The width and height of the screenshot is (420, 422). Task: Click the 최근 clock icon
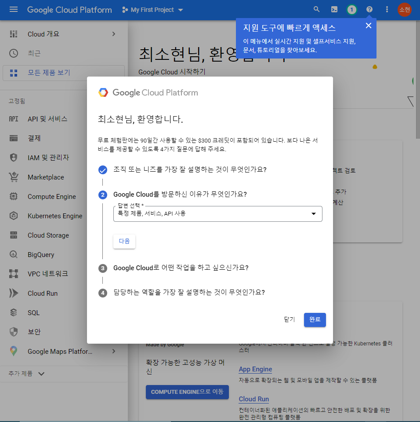(14, 53)
